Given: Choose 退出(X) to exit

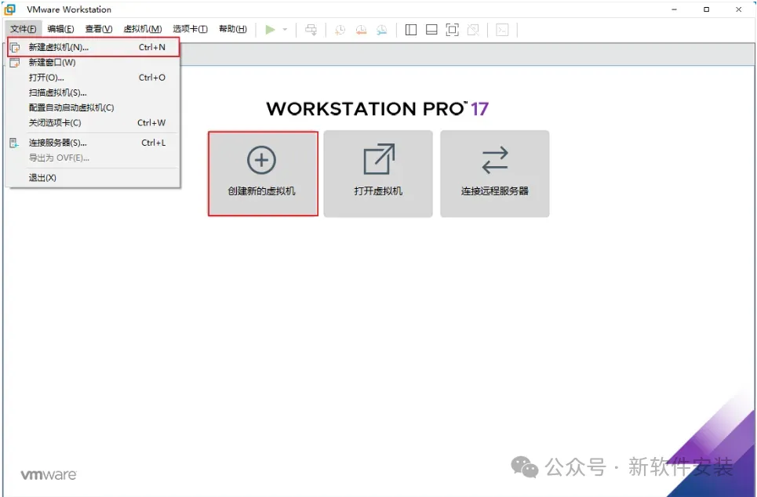Looking at the screenshot, I should point(93,178).
